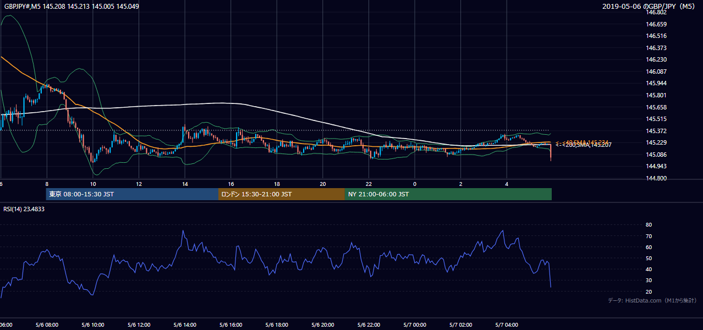Click price axis value 144.943
The image size is (703, 330).
pyautogui.click(x=656, y=166)
